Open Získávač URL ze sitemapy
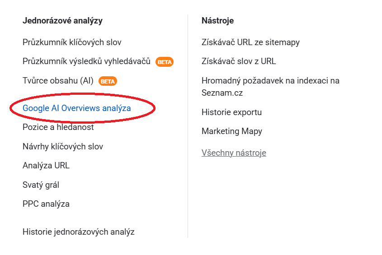 tap(250, 42)
